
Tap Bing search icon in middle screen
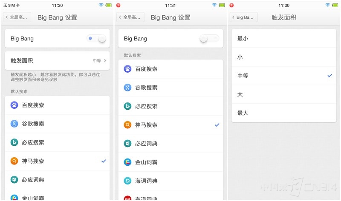127,106
